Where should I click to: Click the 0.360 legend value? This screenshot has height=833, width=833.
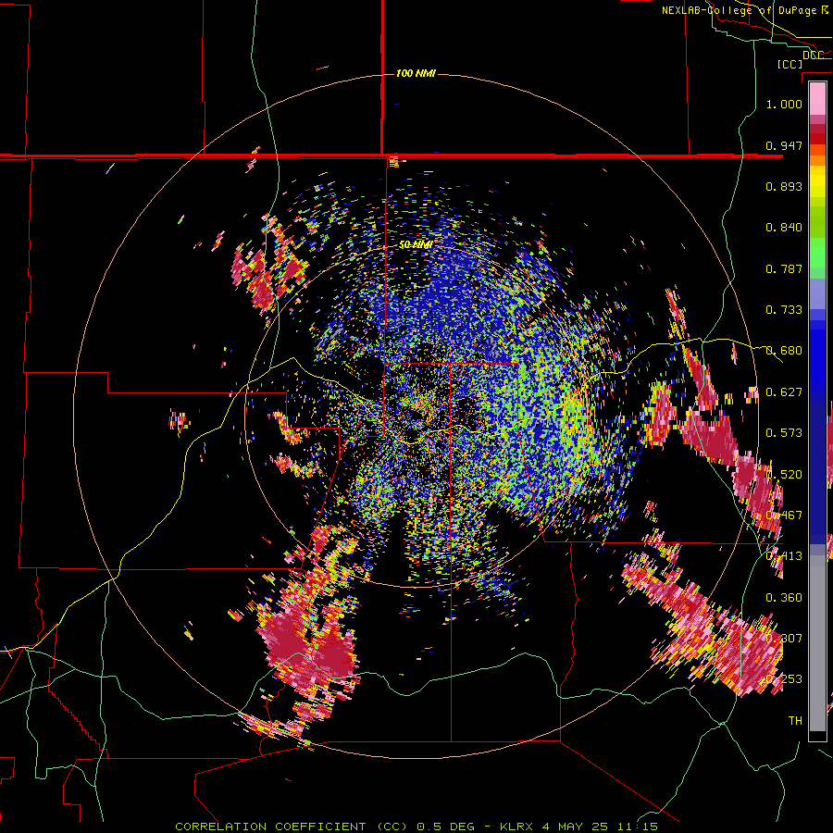pyautogui.click(x=784, y=598)
